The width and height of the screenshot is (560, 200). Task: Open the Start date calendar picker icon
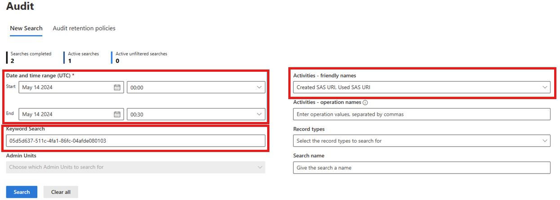117,87
